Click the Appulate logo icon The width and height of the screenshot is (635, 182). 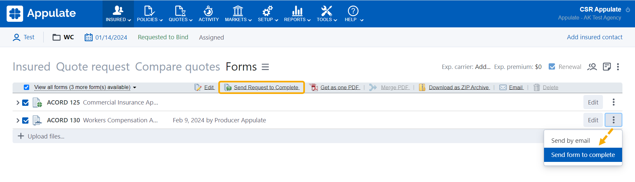[x=15, y=14]
